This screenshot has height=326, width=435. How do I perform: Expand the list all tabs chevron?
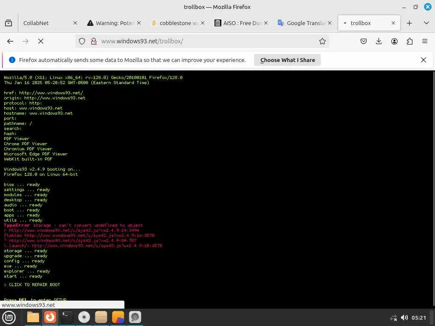click(x=427, y=23)
